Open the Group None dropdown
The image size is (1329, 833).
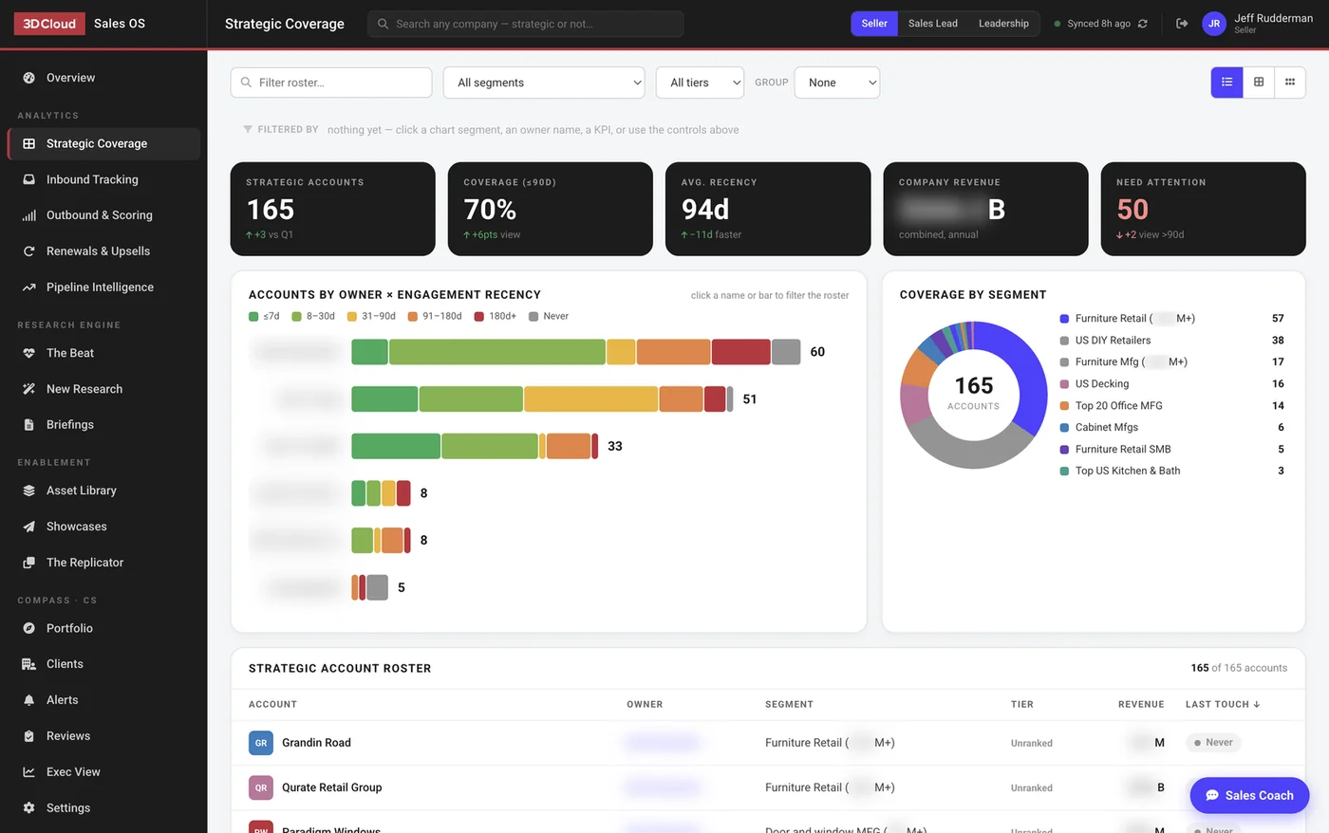coord(837,83)
